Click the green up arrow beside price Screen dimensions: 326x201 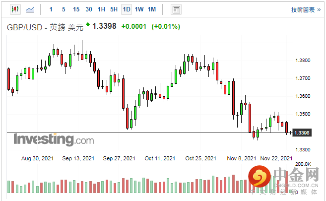click(x=88, y=24)
